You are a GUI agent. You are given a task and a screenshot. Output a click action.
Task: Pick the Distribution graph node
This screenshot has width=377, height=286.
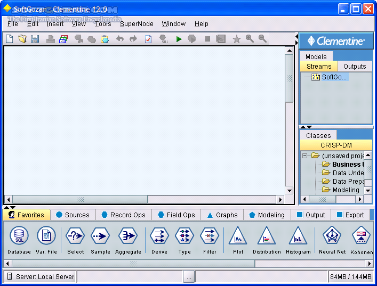click(x=267, y=240)
